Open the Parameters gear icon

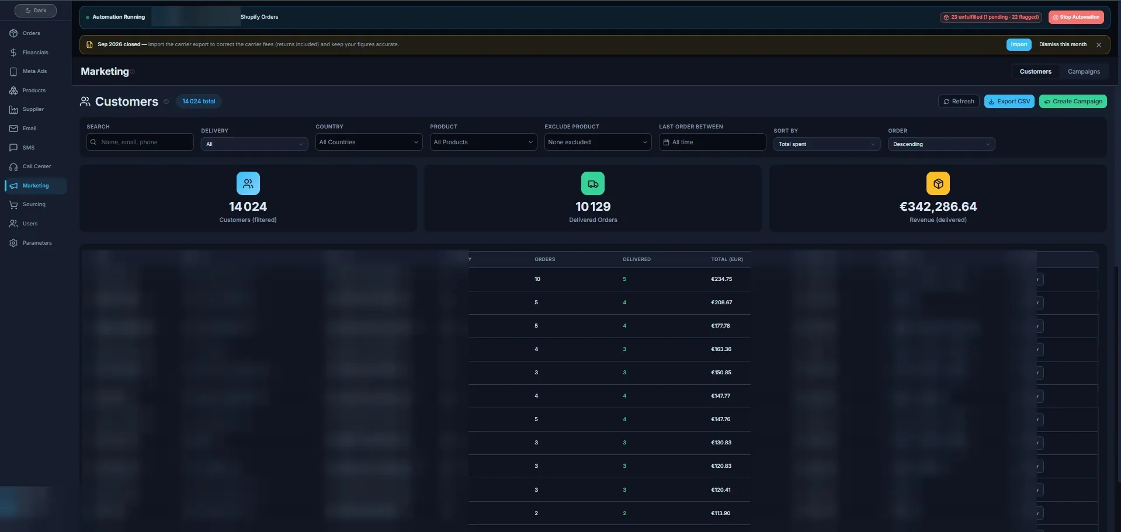(13, 243)
